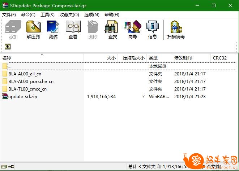The width and height of the screenshot is (239, 171).
Task: Click the SDupdate_Package_Compress.tar.gz window title
Action: pyautogui.click(x=48, y=6)
